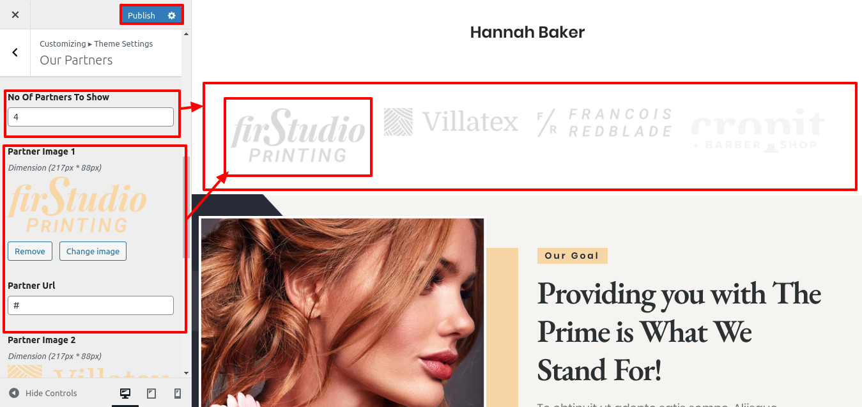This screenshot has width=862, height=407.
Task: Focus the No Of Partners To Show field
Action: click(91, 117)
